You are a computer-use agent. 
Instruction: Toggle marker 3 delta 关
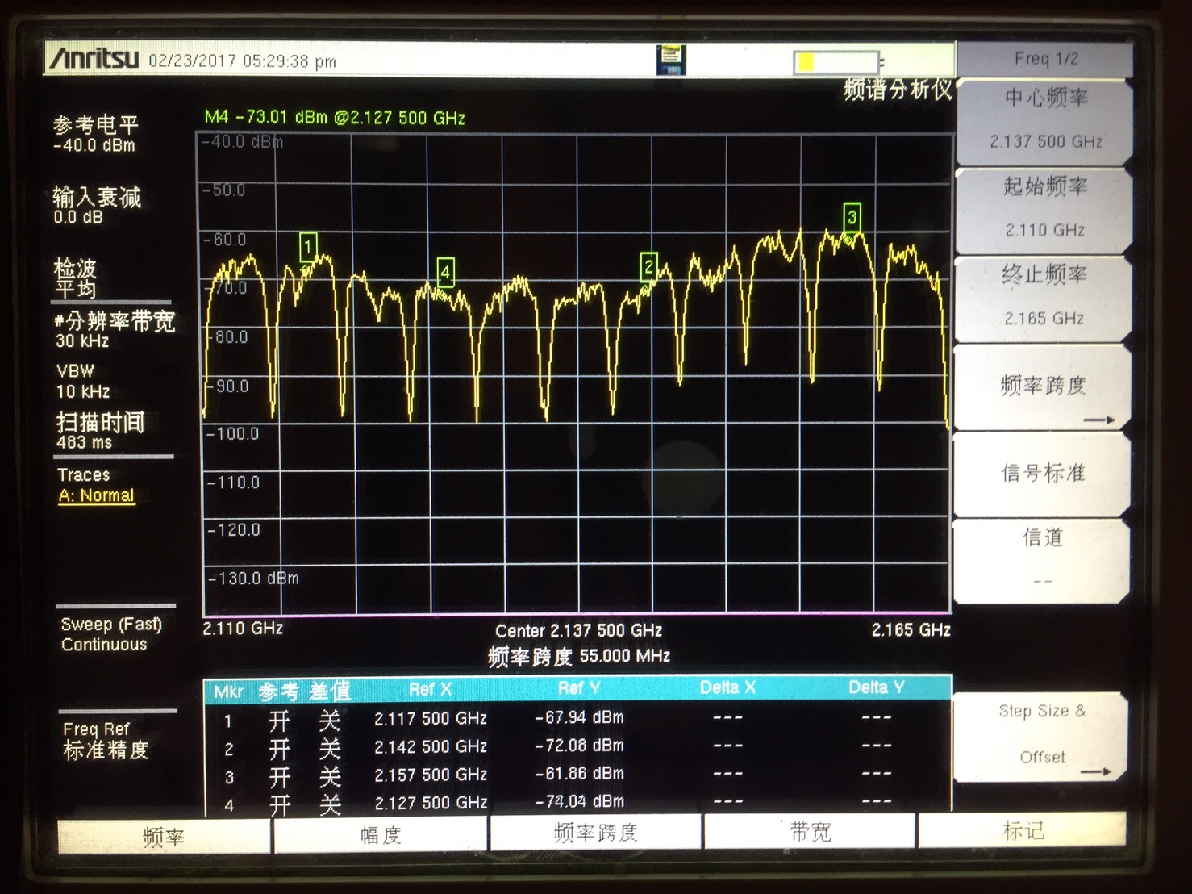tap(330, 778)
